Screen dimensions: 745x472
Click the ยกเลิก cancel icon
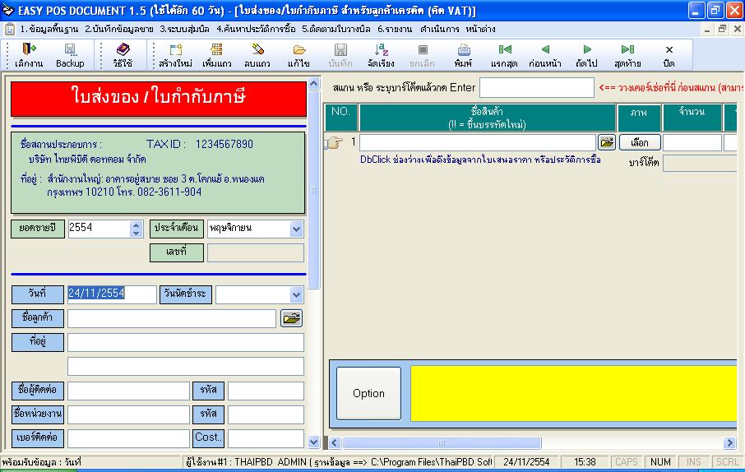(x=423, y=55)
